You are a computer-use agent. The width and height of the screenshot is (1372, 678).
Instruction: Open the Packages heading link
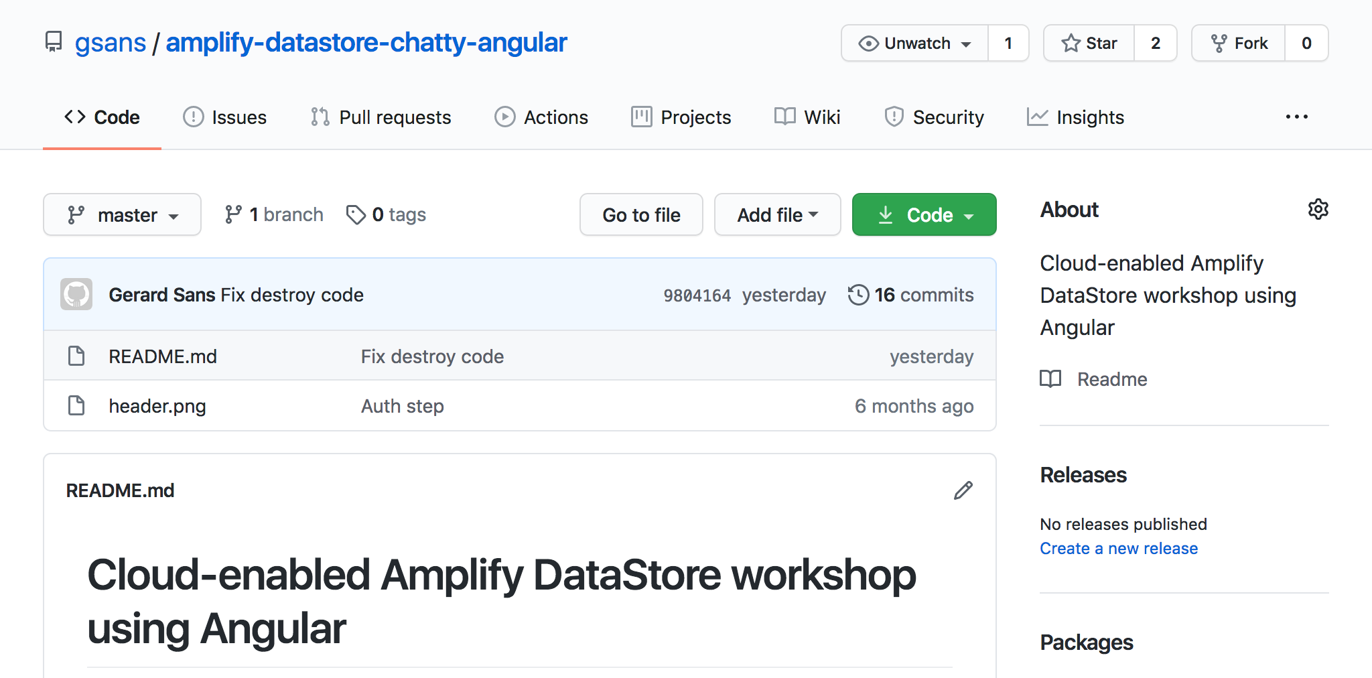pos(1087,642)
